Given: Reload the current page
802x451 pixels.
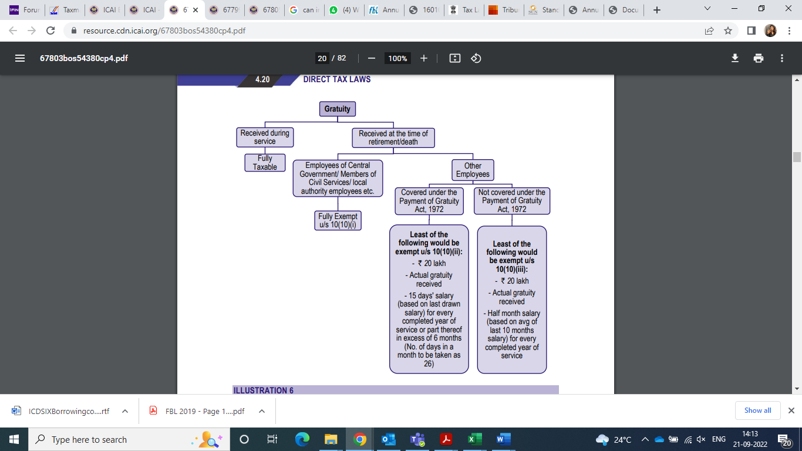Looking at the screenshot, I should tap(50, 31).
